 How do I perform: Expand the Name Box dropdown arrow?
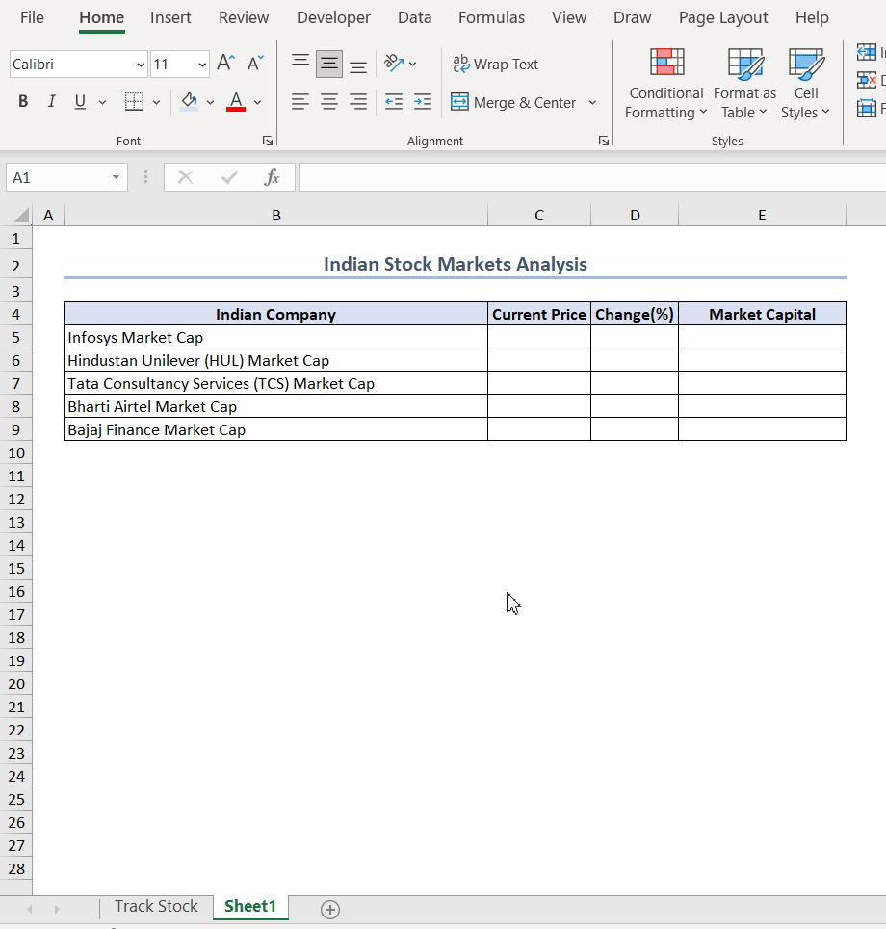click(117, 178)
